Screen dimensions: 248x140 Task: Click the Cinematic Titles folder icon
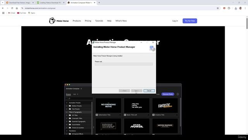(x=70, y=118)
